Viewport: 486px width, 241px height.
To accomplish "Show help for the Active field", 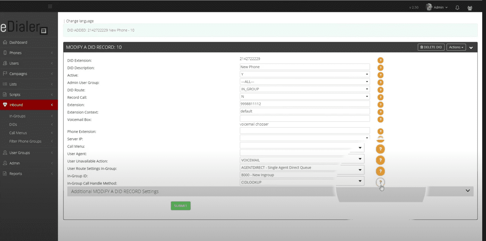I will (380, 75).
